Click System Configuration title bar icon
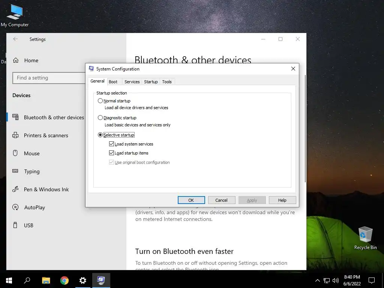 [x=91, y=69]
